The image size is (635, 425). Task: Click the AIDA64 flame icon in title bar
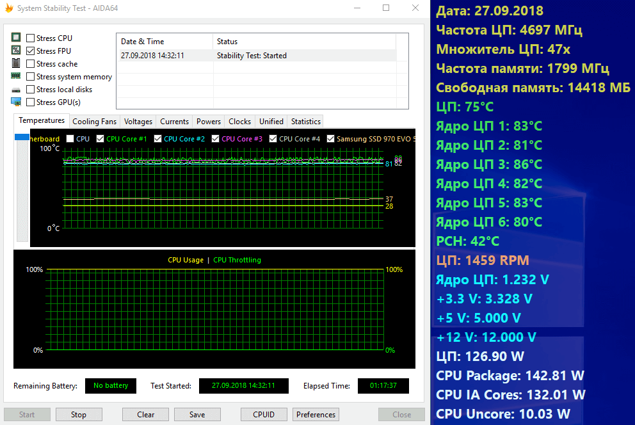pos(9,8)
